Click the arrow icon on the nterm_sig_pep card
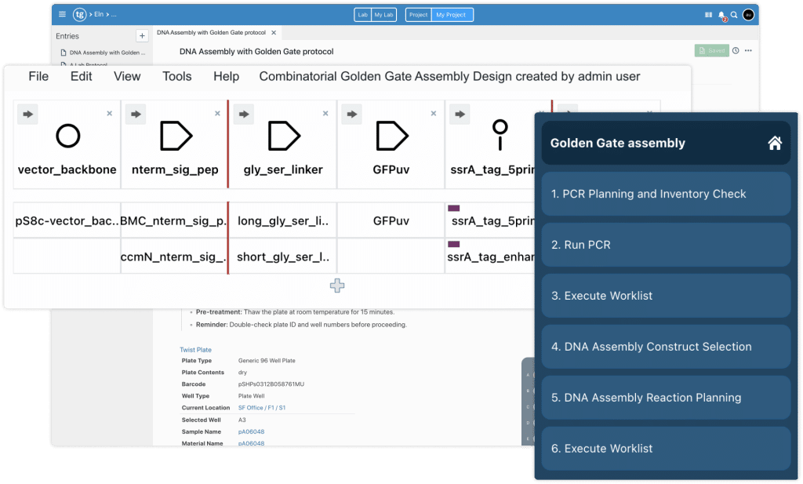 (x=135, y=113)
